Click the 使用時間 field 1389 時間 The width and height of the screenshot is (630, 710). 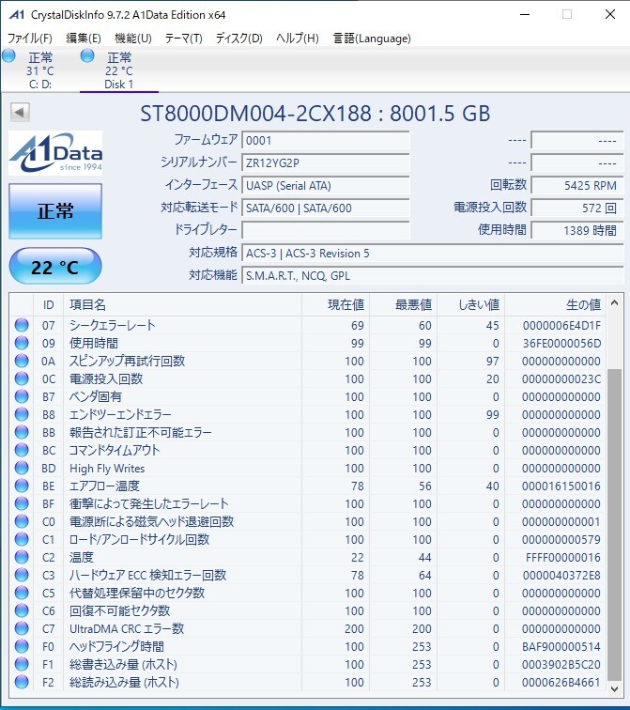click(577, 230)
